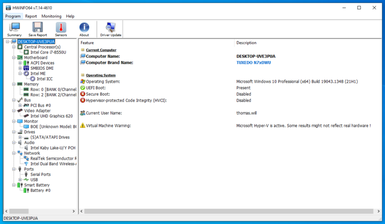The width and height of the screenshot is (385, 224).
Task: Click the Hypervisor-protected Code Integrity row
Action: [x=231, y=100]
